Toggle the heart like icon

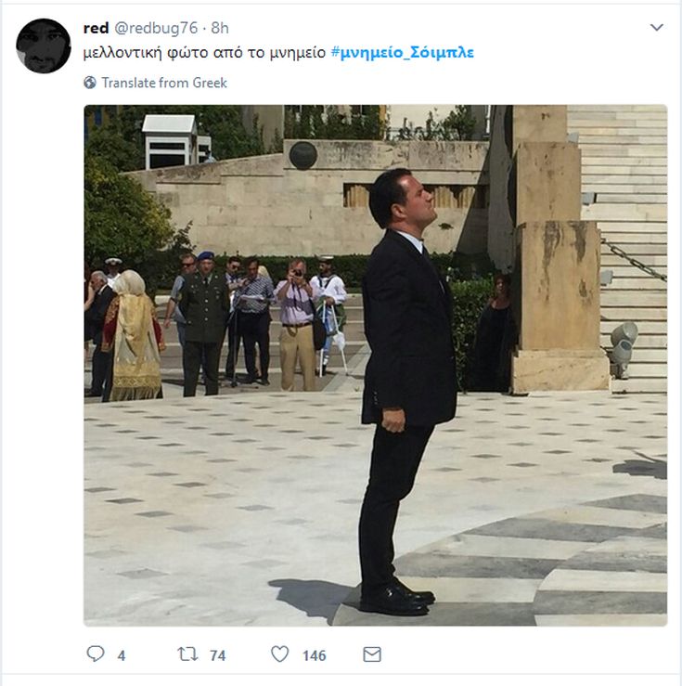[x=279, y=654]
